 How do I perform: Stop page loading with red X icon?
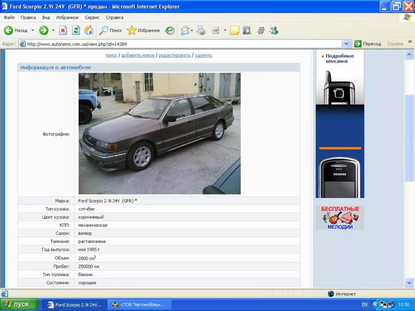[63, 30]
